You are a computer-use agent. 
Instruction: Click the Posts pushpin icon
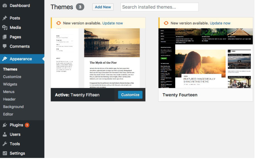[x=5, y=18]
